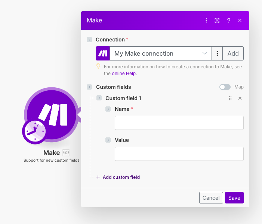Save the module settings
262x224 pixels.
click(x=234, y=198)
